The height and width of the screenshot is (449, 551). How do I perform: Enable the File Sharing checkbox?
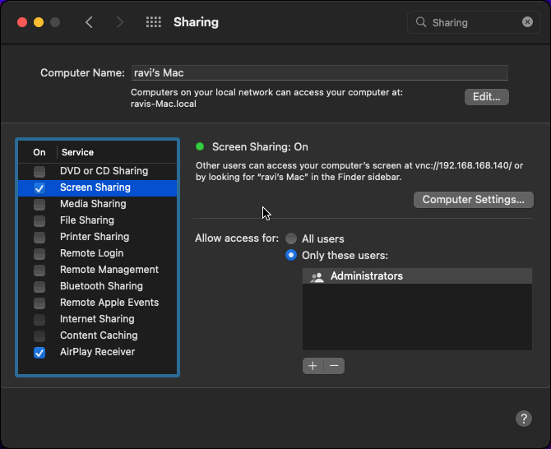39,220
